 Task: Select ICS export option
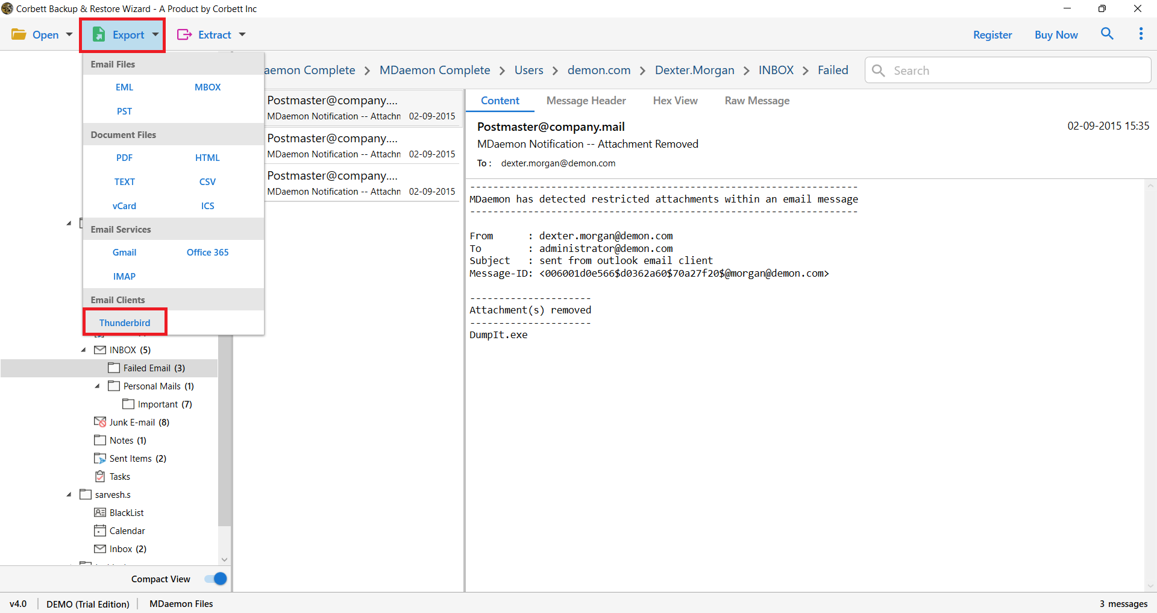click(x=207, y=206)
